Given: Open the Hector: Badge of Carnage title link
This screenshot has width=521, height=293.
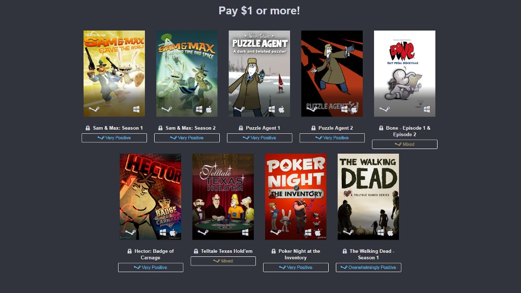Looking at the screenshot, I should [154, 254].
